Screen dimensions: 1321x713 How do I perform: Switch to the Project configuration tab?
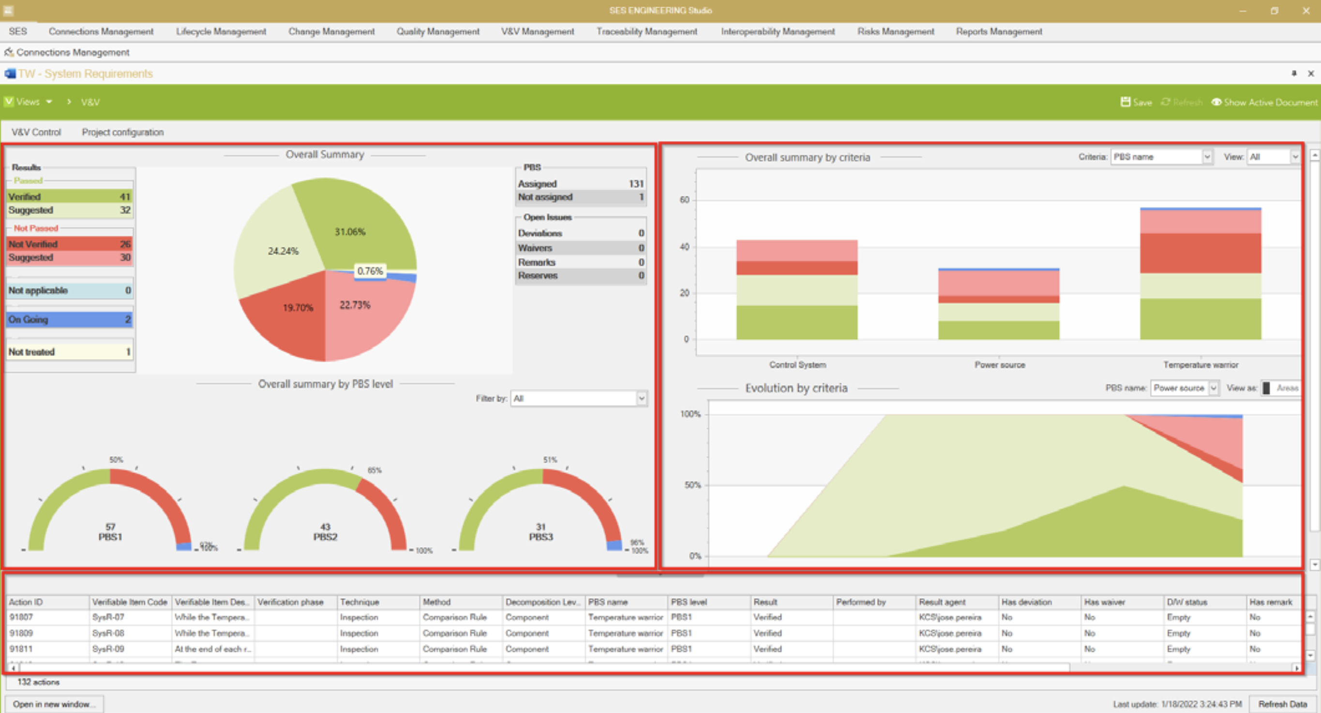click(x=122, y=132)
